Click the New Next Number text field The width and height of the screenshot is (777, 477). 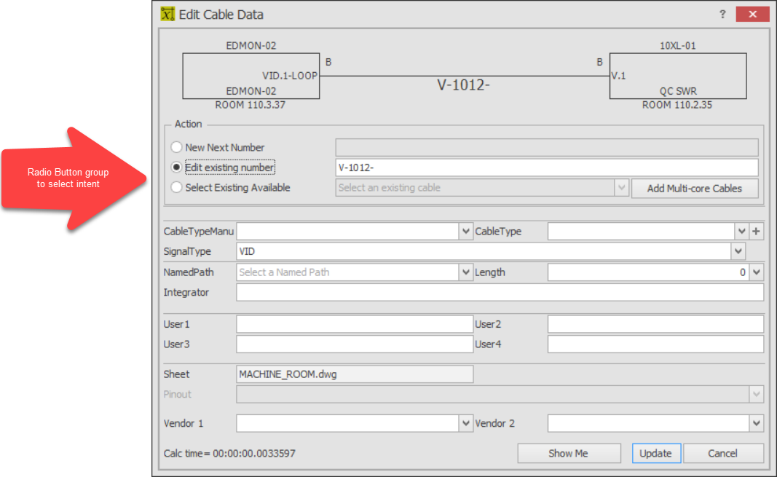[x=547, y=147]
